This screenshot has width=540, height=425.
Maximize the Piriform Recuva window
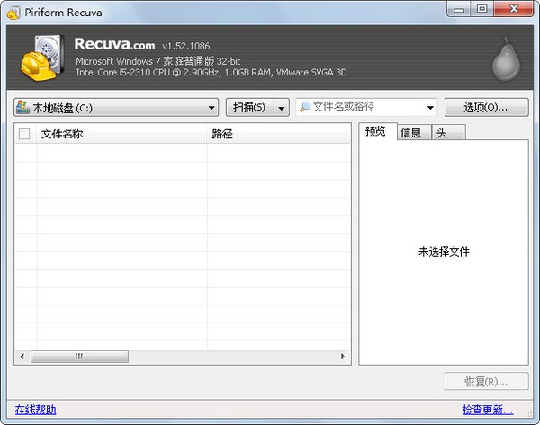pyautogui.click(x=481, y=9)
